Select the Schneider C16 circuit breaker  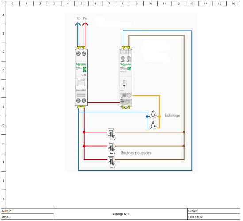(x=81, y=77)
